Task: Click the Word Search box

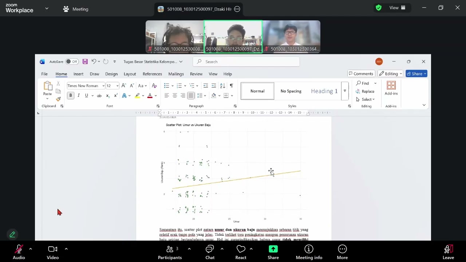Action: (x=246, y=61)
